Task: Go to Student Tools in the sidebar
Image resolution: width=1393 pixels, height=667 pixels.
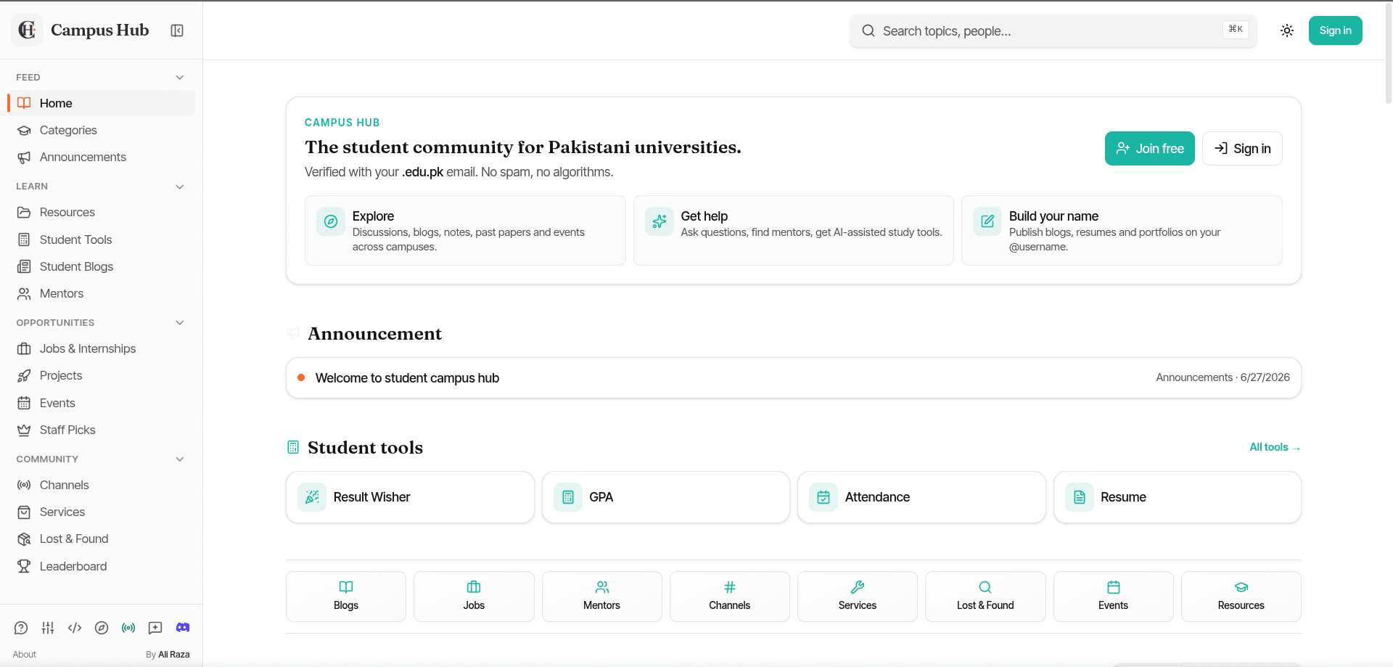Action: 102,240
